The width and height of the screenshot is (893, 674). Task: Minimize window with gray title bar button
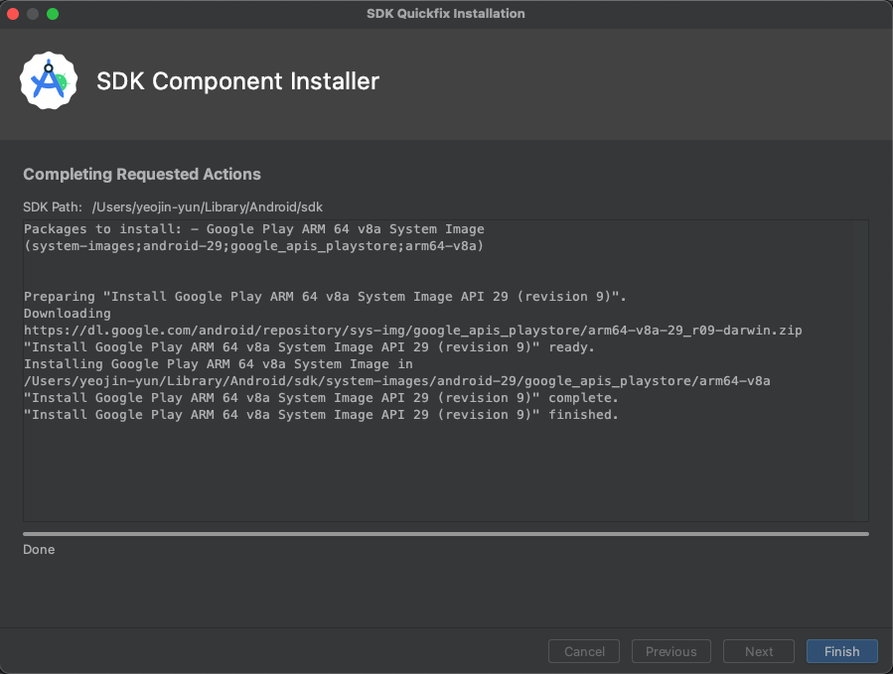coord(33,14)
